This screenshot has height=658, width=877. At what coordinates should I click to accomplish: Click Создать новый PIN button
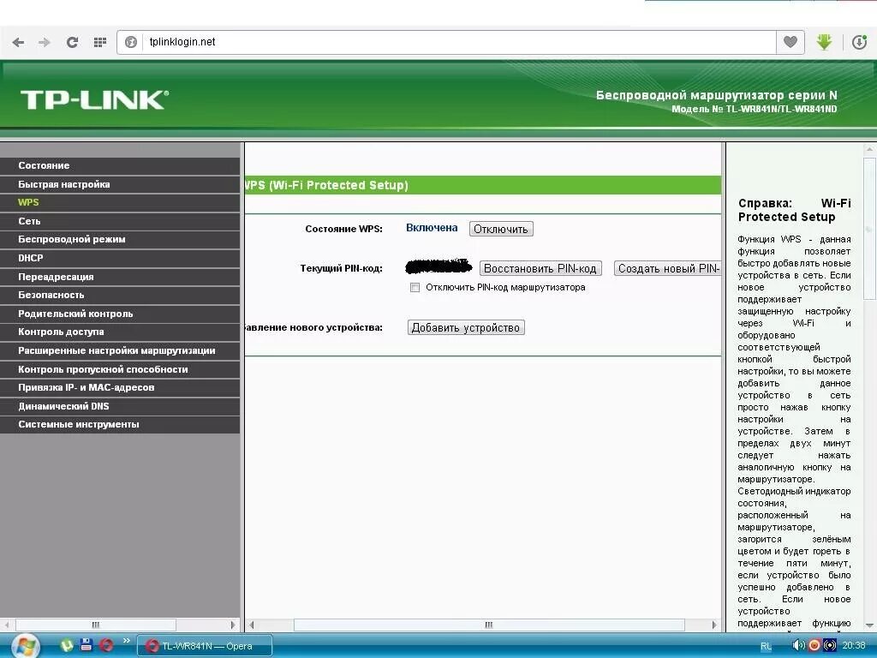pyautogui.click(x=668, y=268)
